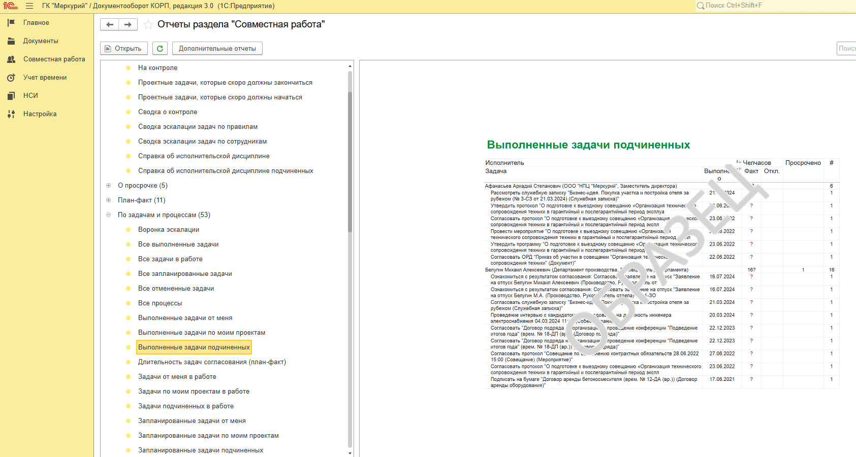The image size is (856, 457).
Task: Add page to favorites with star icon
Action: tap(148, 24)
